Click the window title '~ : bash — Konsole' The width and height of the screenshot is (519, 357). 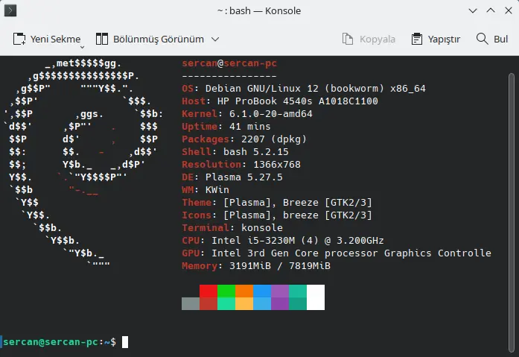pyautogui.click(x=259, y=10)
